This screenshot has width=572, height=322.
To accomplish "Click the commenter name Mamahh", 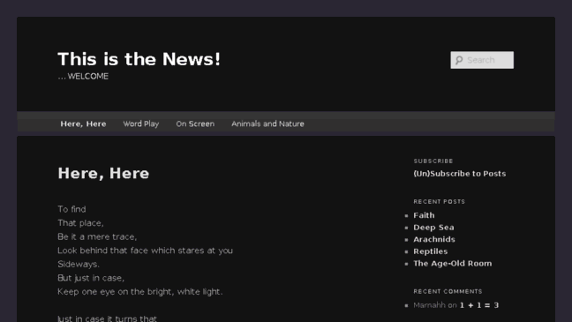I will tap(429, 305).
